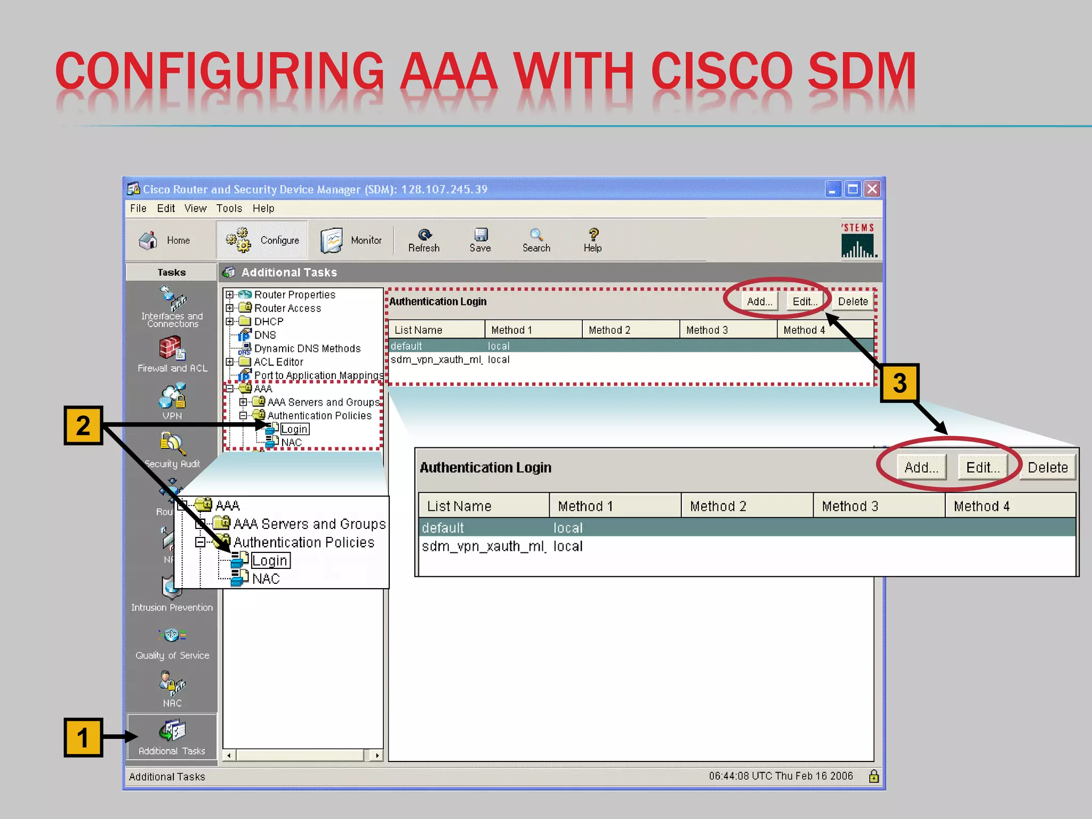The height and width of the screenshot is (819, 1092).
Task: Click the small Delete button
Action: click(x=853, y=301)
